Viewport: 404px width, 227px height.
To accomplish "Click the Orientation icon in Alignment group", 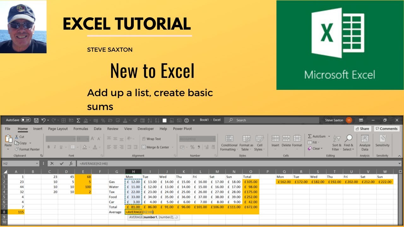I will (129, 139).
